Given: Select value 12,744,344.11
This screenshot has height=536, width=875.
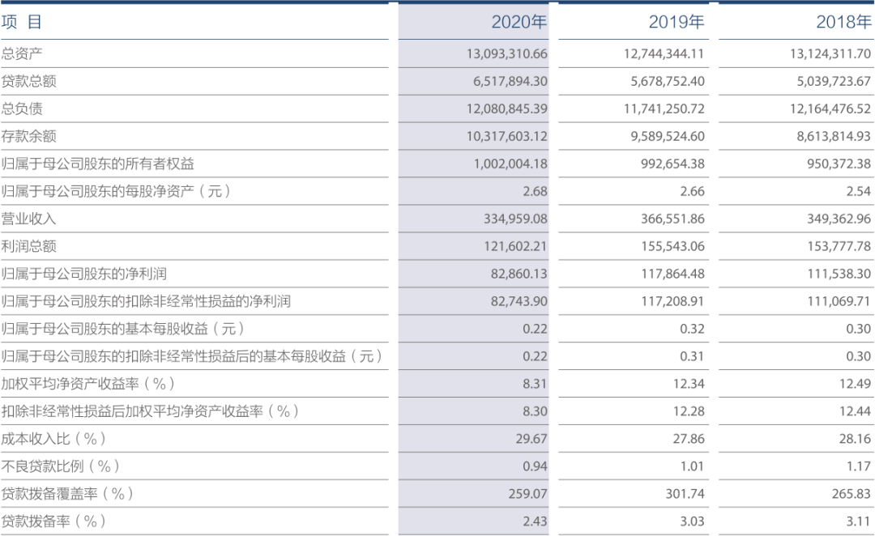Looking at the screenshot, I should click(664, 53).
